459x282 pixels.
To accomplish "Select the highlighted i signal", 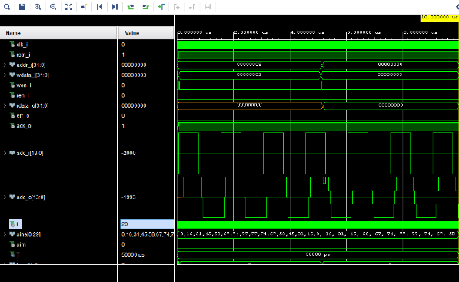I will [15, 224].
